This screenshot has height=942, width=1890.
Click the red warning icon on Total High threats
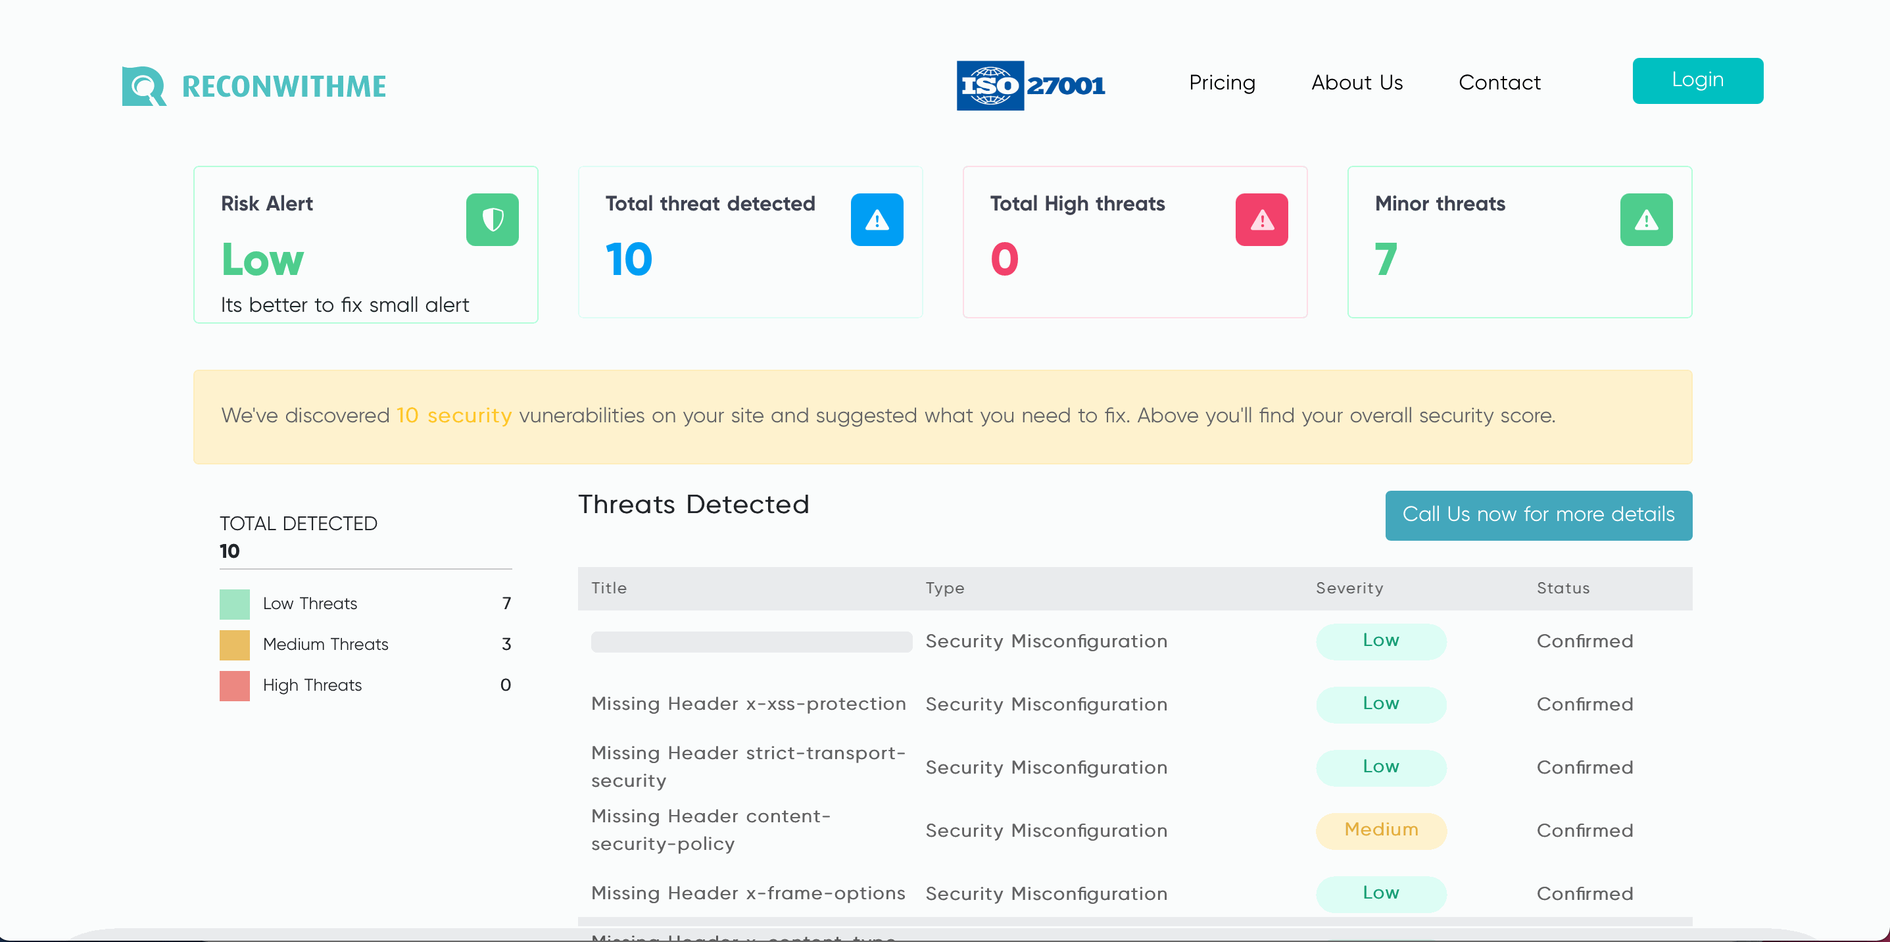1261,219
